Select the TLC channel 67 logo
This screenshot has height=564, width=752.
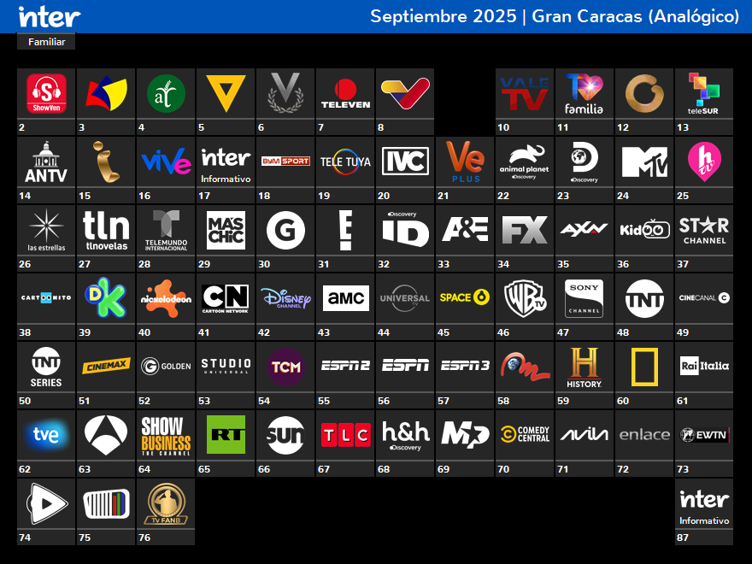coord(345,435)
